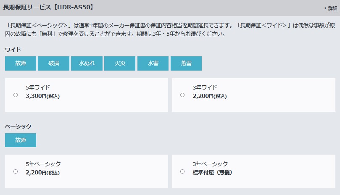340x195 pixels.
Task: Choose the 3年ベーシック radio button
Action: click(182, 171)
